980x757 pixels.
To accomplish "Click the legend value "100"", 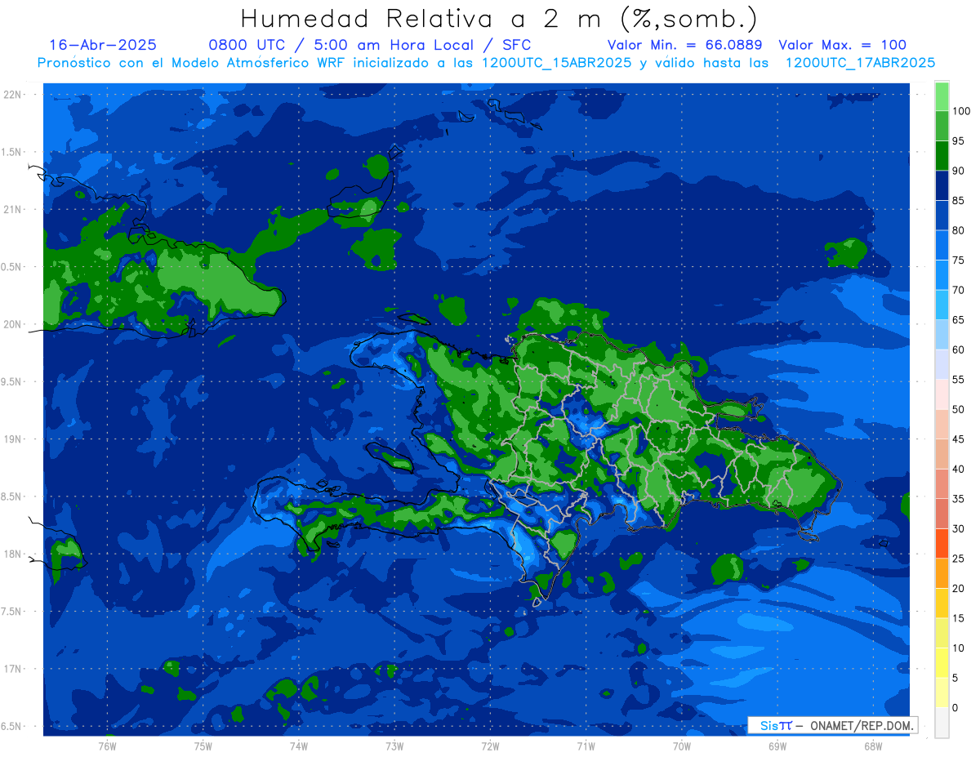I will (960, 111).
